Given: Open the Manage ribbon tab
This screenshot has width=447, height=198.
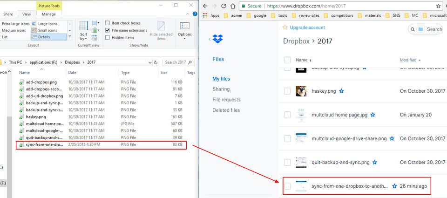Looking at the screenshot, I should 49,14.
